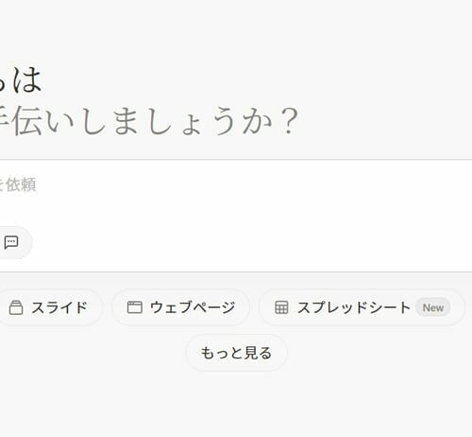
Task: Click the 見る text in もっと見る button
Action: (x=258, y=353)
